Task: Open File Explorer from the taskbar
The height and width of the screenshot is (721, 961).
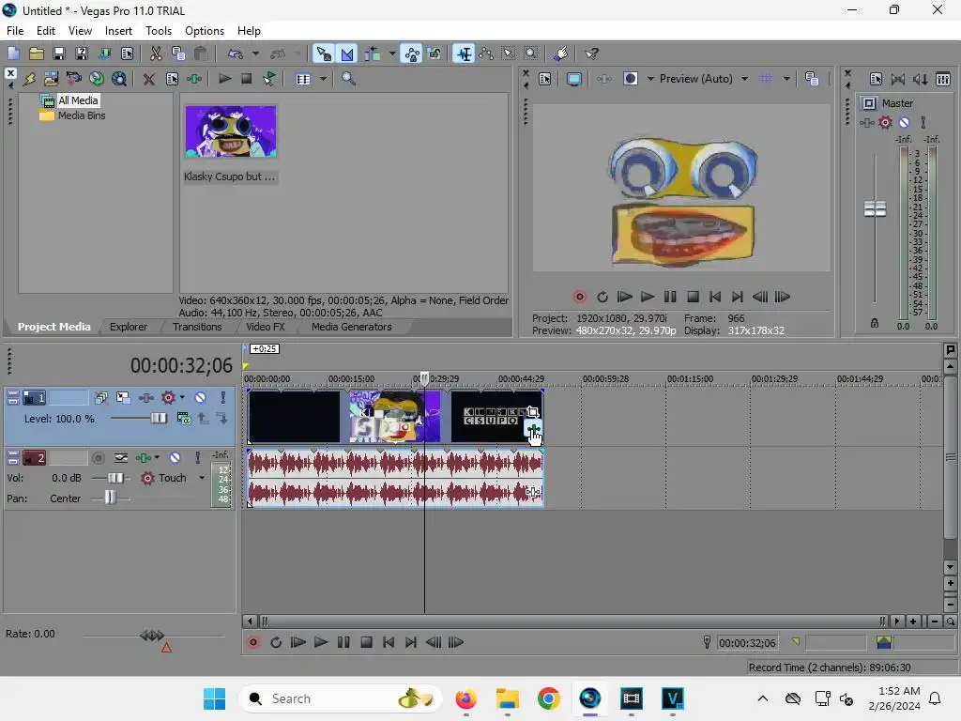Action: [x=508, y=698]
